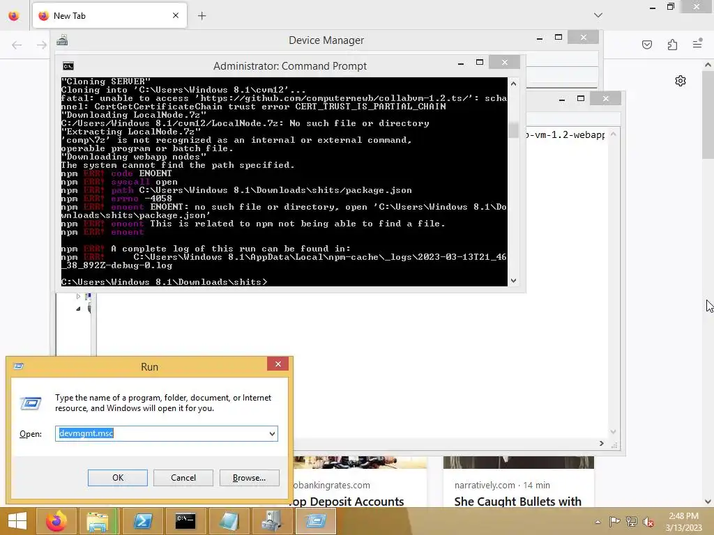714x535 pixels.
Task: Click the Device Manager title bar icon
Action: [62, 40]
